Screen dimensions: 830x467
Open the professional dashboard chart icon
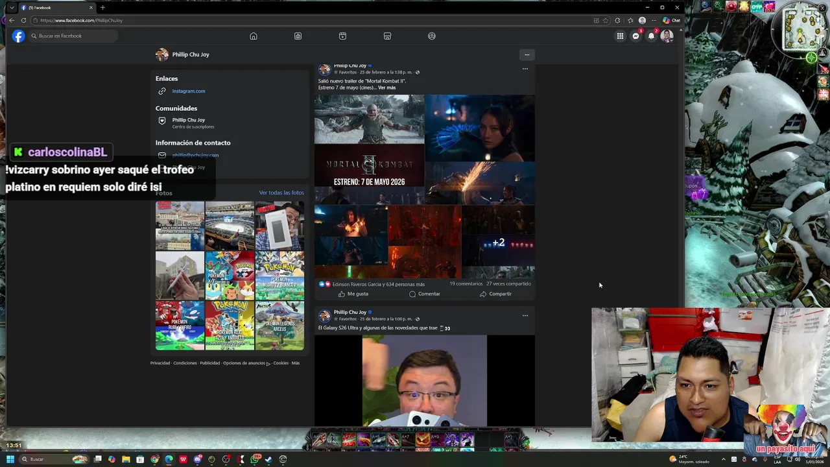point(298,36)
